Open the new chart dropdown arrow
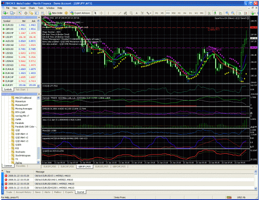259x200 pixels. (7, 13)
